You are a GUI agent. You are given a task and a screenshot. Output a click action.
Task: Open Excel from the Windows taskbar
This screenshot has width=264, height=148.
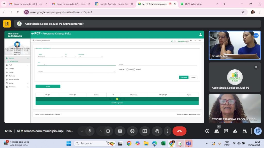pyautogui.click(x=163, y=143)
